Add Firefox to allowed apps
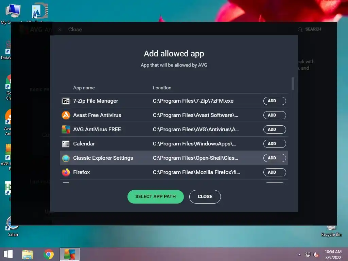The image size is (348, 261). point(275,172)
